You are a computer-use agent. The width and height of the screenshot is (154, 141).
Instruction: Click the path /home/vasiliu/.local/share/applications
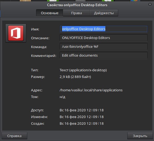pos(91,90)
